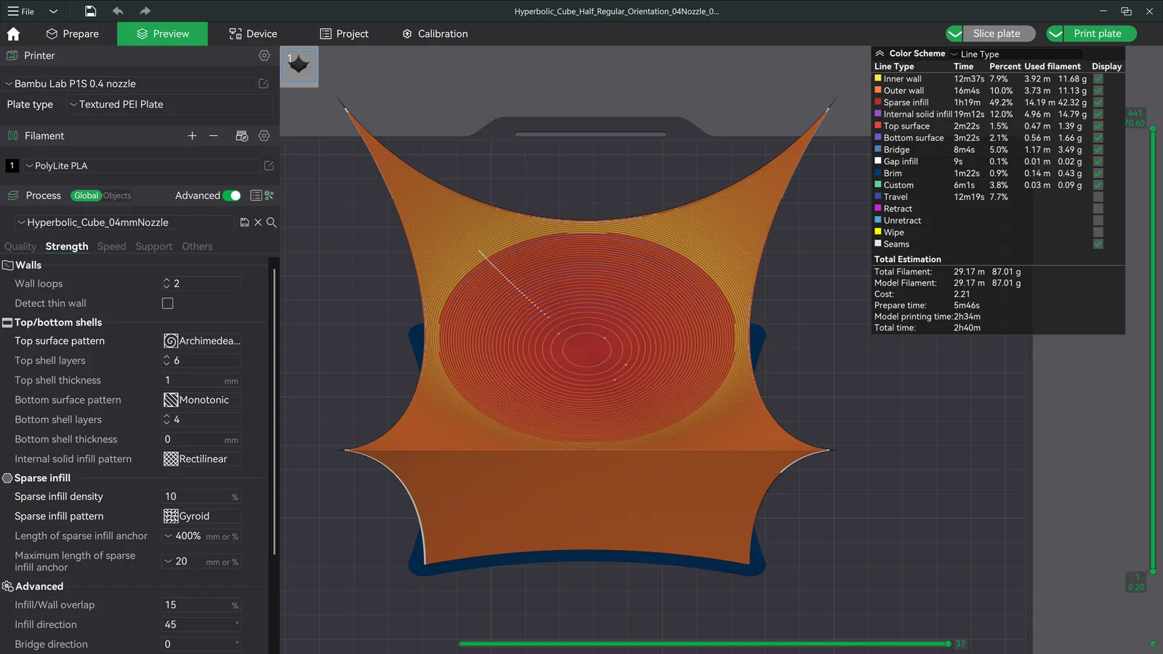Search process presets with magnifier icon

click(x=271, y=222)
